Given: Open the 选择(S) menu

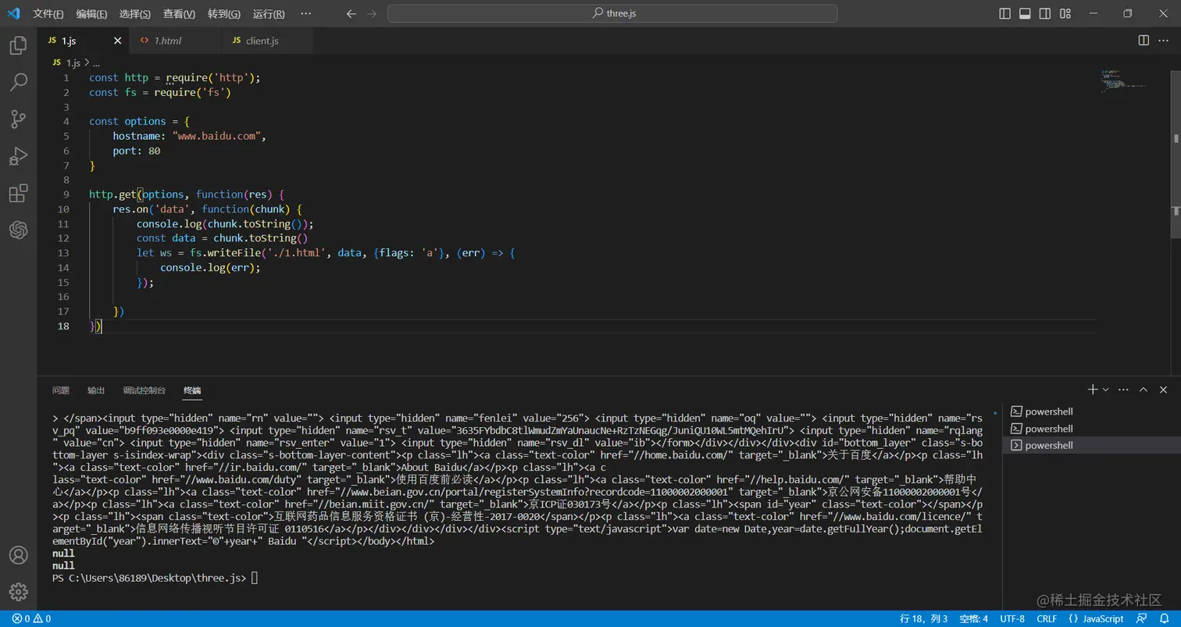Looking at the screenshot, I should pos(135,14).
